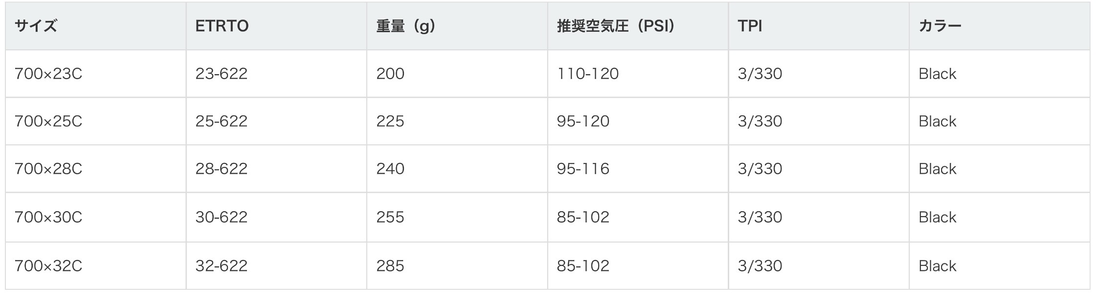
Task: Select the 700×25C size cell
Action: click(48, 121)
